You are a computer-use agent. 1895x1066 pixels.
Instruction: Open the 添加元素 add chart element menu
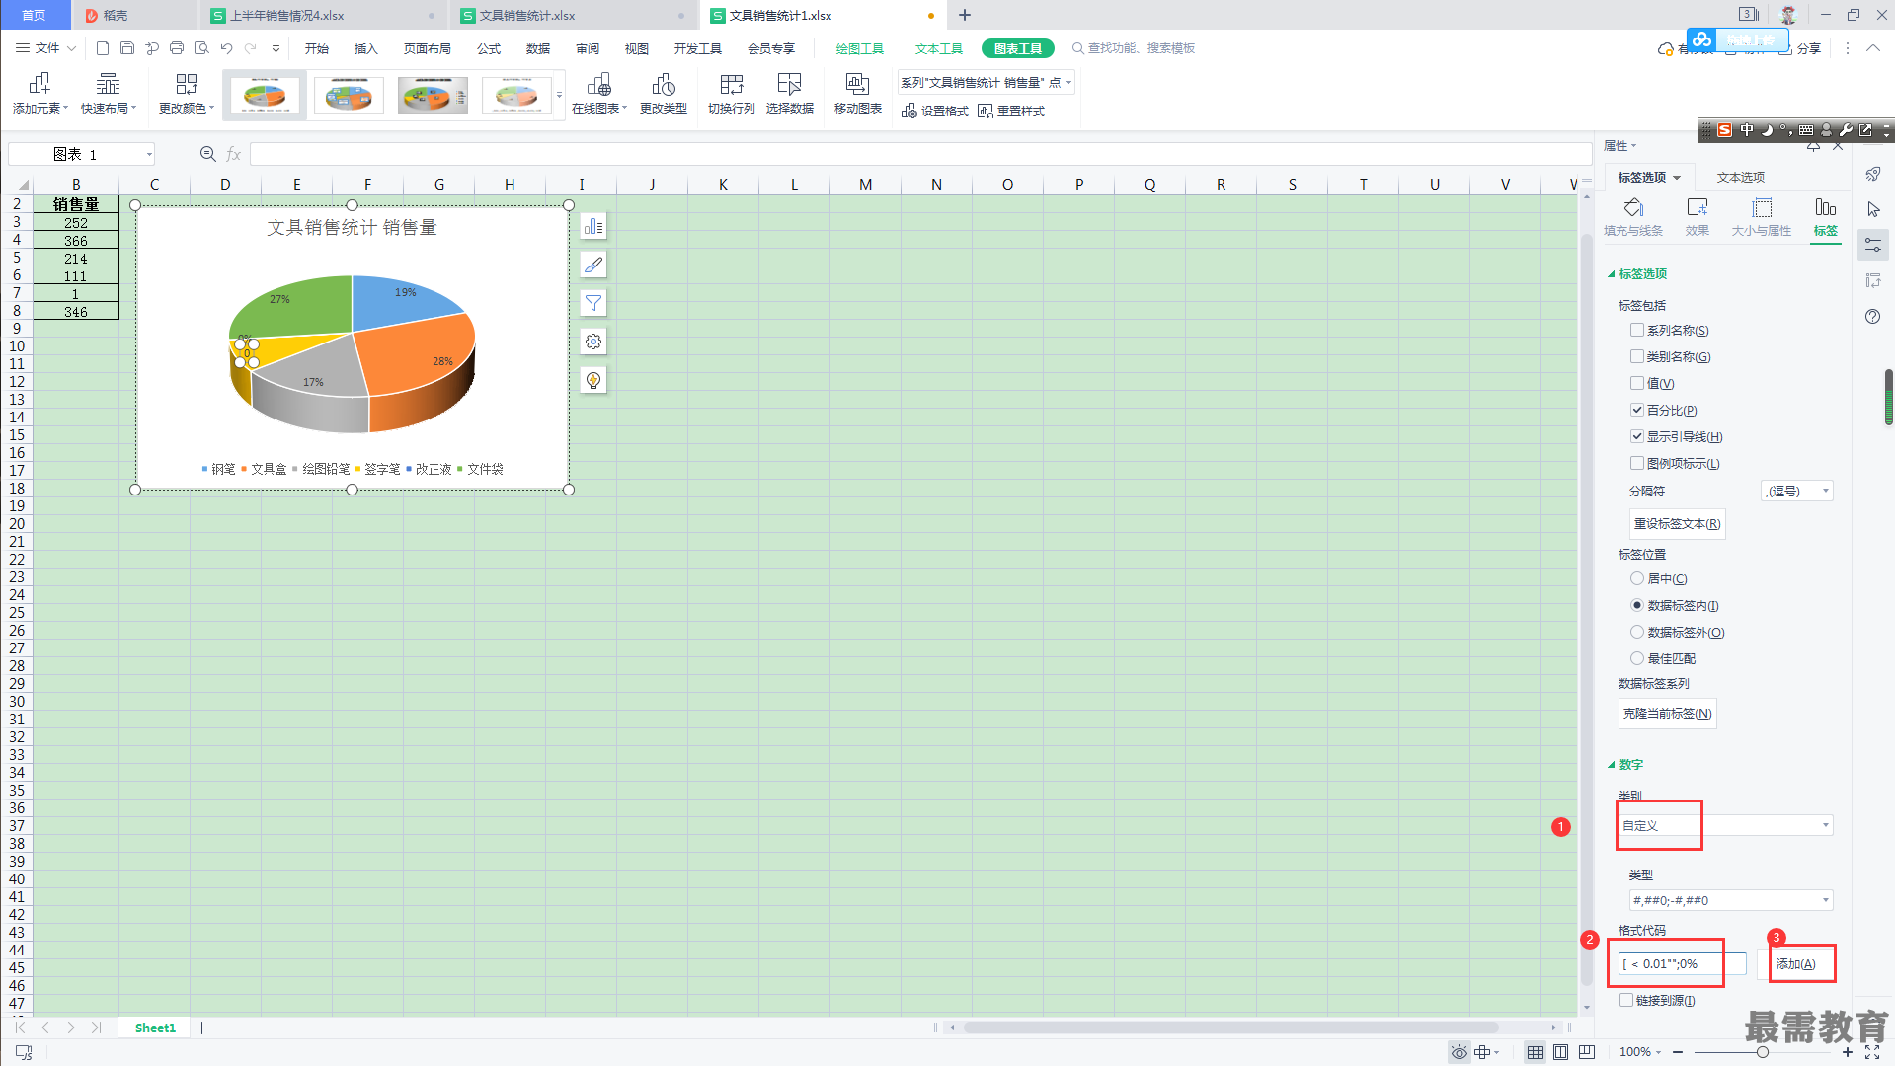point(39,94)
